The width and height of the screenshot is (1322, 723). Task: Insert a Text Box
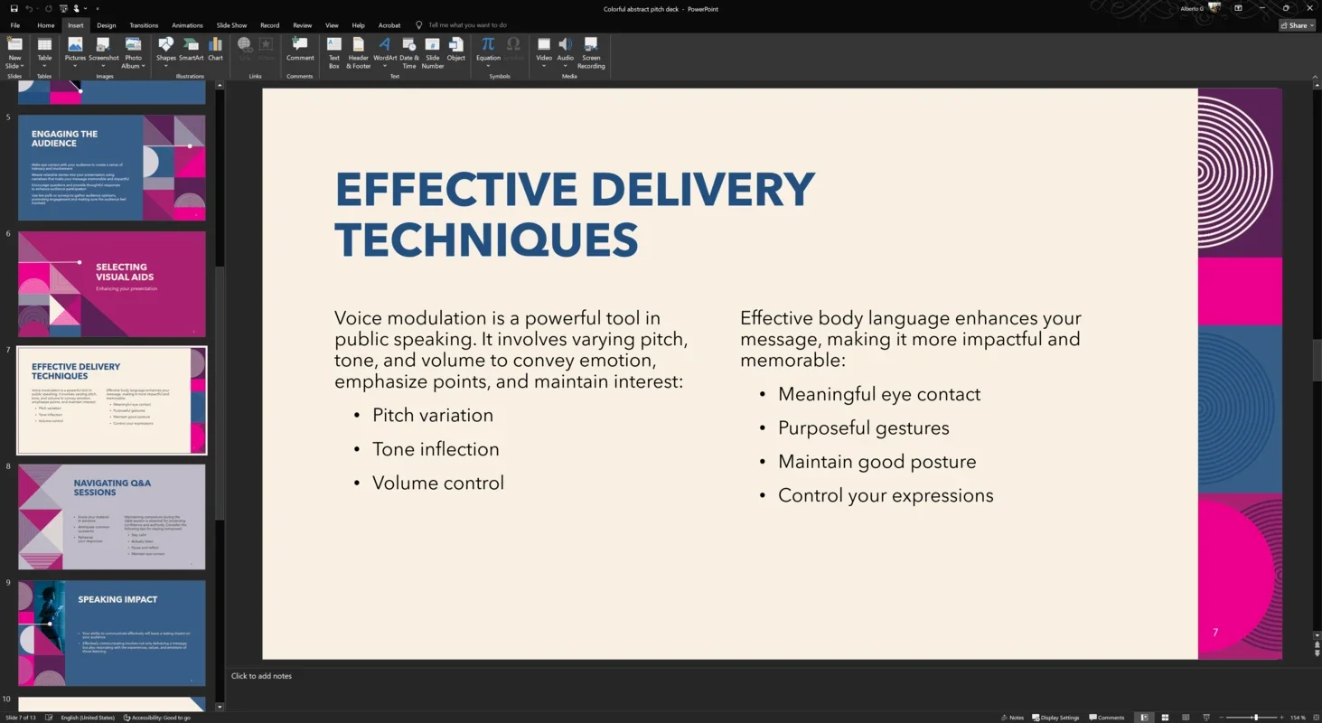334,52
